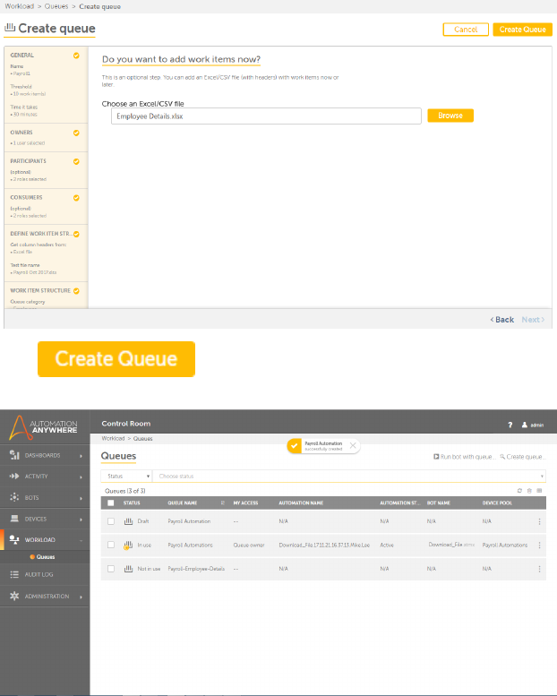Click the Payroll-Employee-Details queue name
This screenshot has height=696, width=557.
[x=196, y=569]
